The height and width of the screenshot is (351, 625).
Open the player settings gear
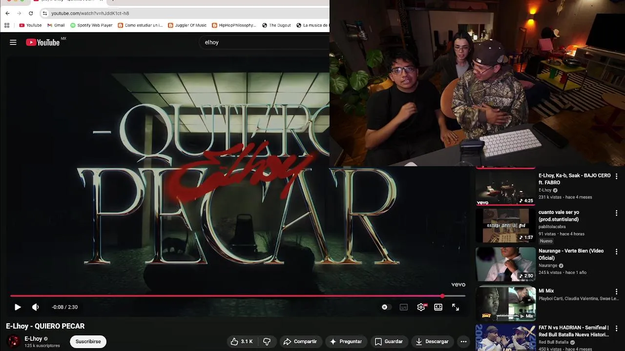(x=421, y=307)
